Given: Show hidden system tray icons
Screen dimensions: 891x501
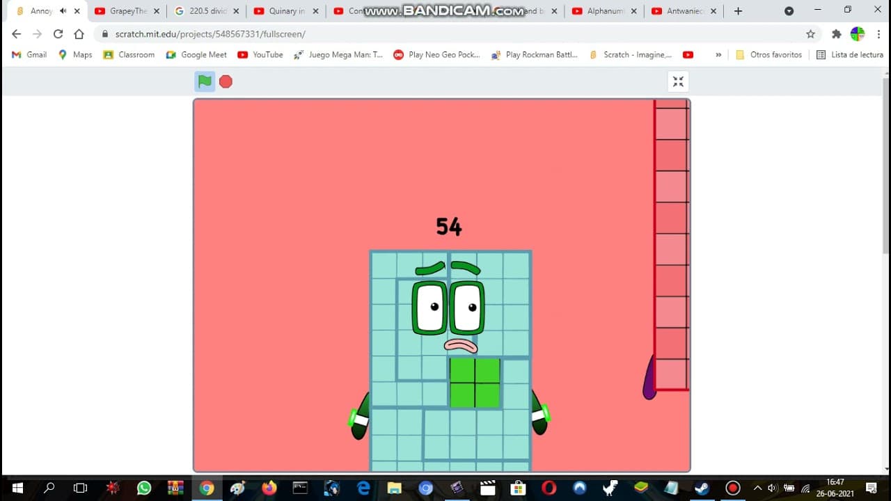Looking at the screenshot, I should (x=757, y=488).
